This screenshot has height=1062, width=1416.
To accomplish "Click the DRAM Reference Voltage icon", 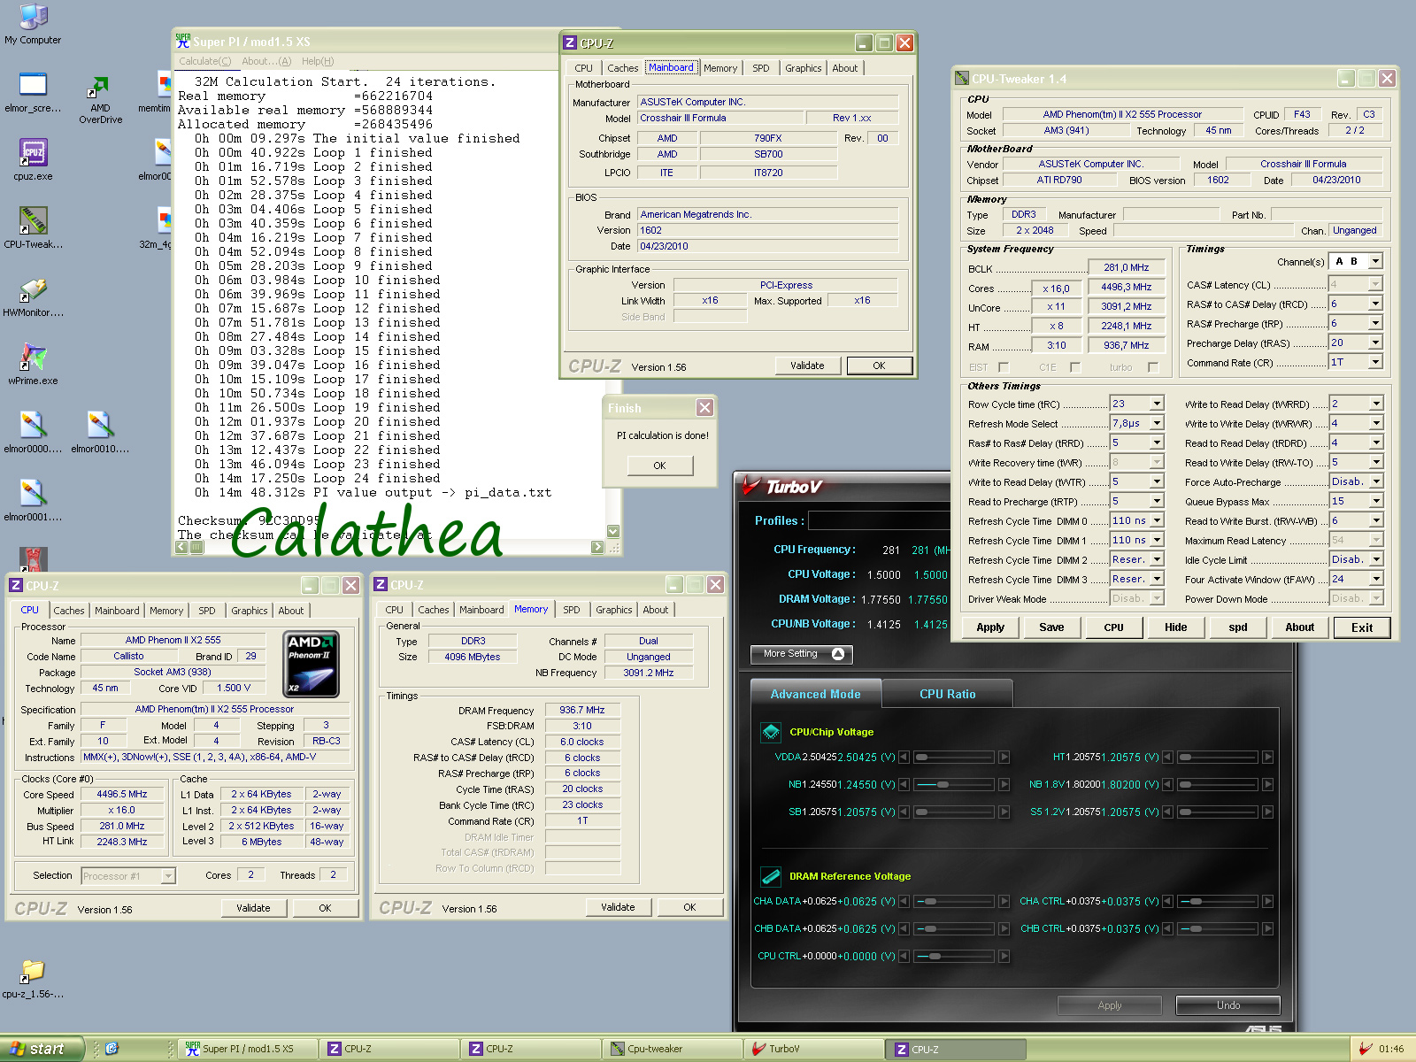I will 771,876.
